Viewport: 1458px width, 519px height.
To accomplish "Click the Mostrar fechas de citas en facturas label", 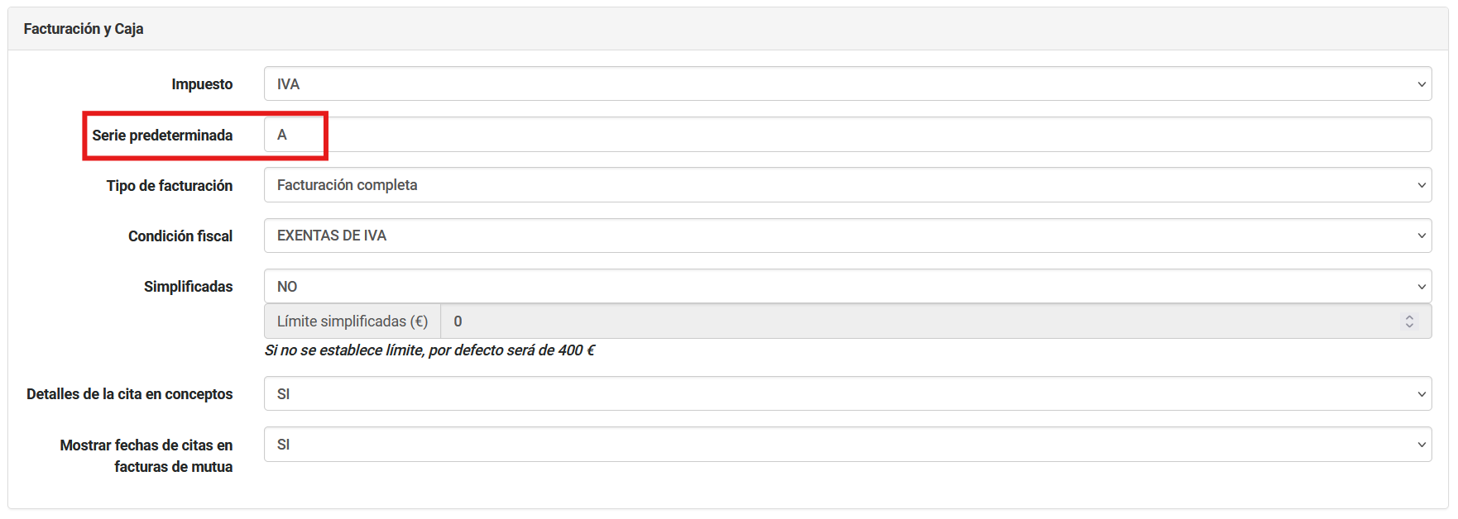I will (x=146, y=455).
